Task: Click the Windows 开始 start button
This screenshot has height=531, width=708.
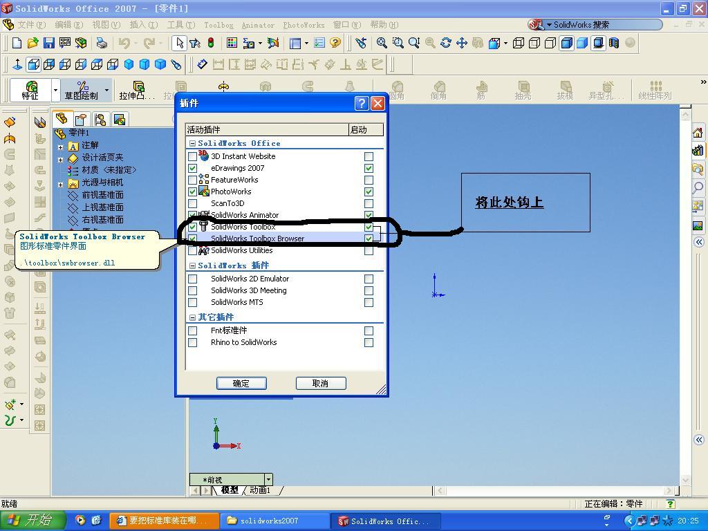Action: click(32, 521)
